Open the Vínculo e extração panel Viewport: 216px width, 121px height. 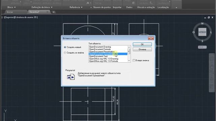tap(146, 7)
